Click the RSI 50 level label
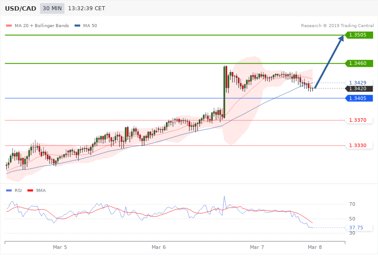 (x=352, y=219)
